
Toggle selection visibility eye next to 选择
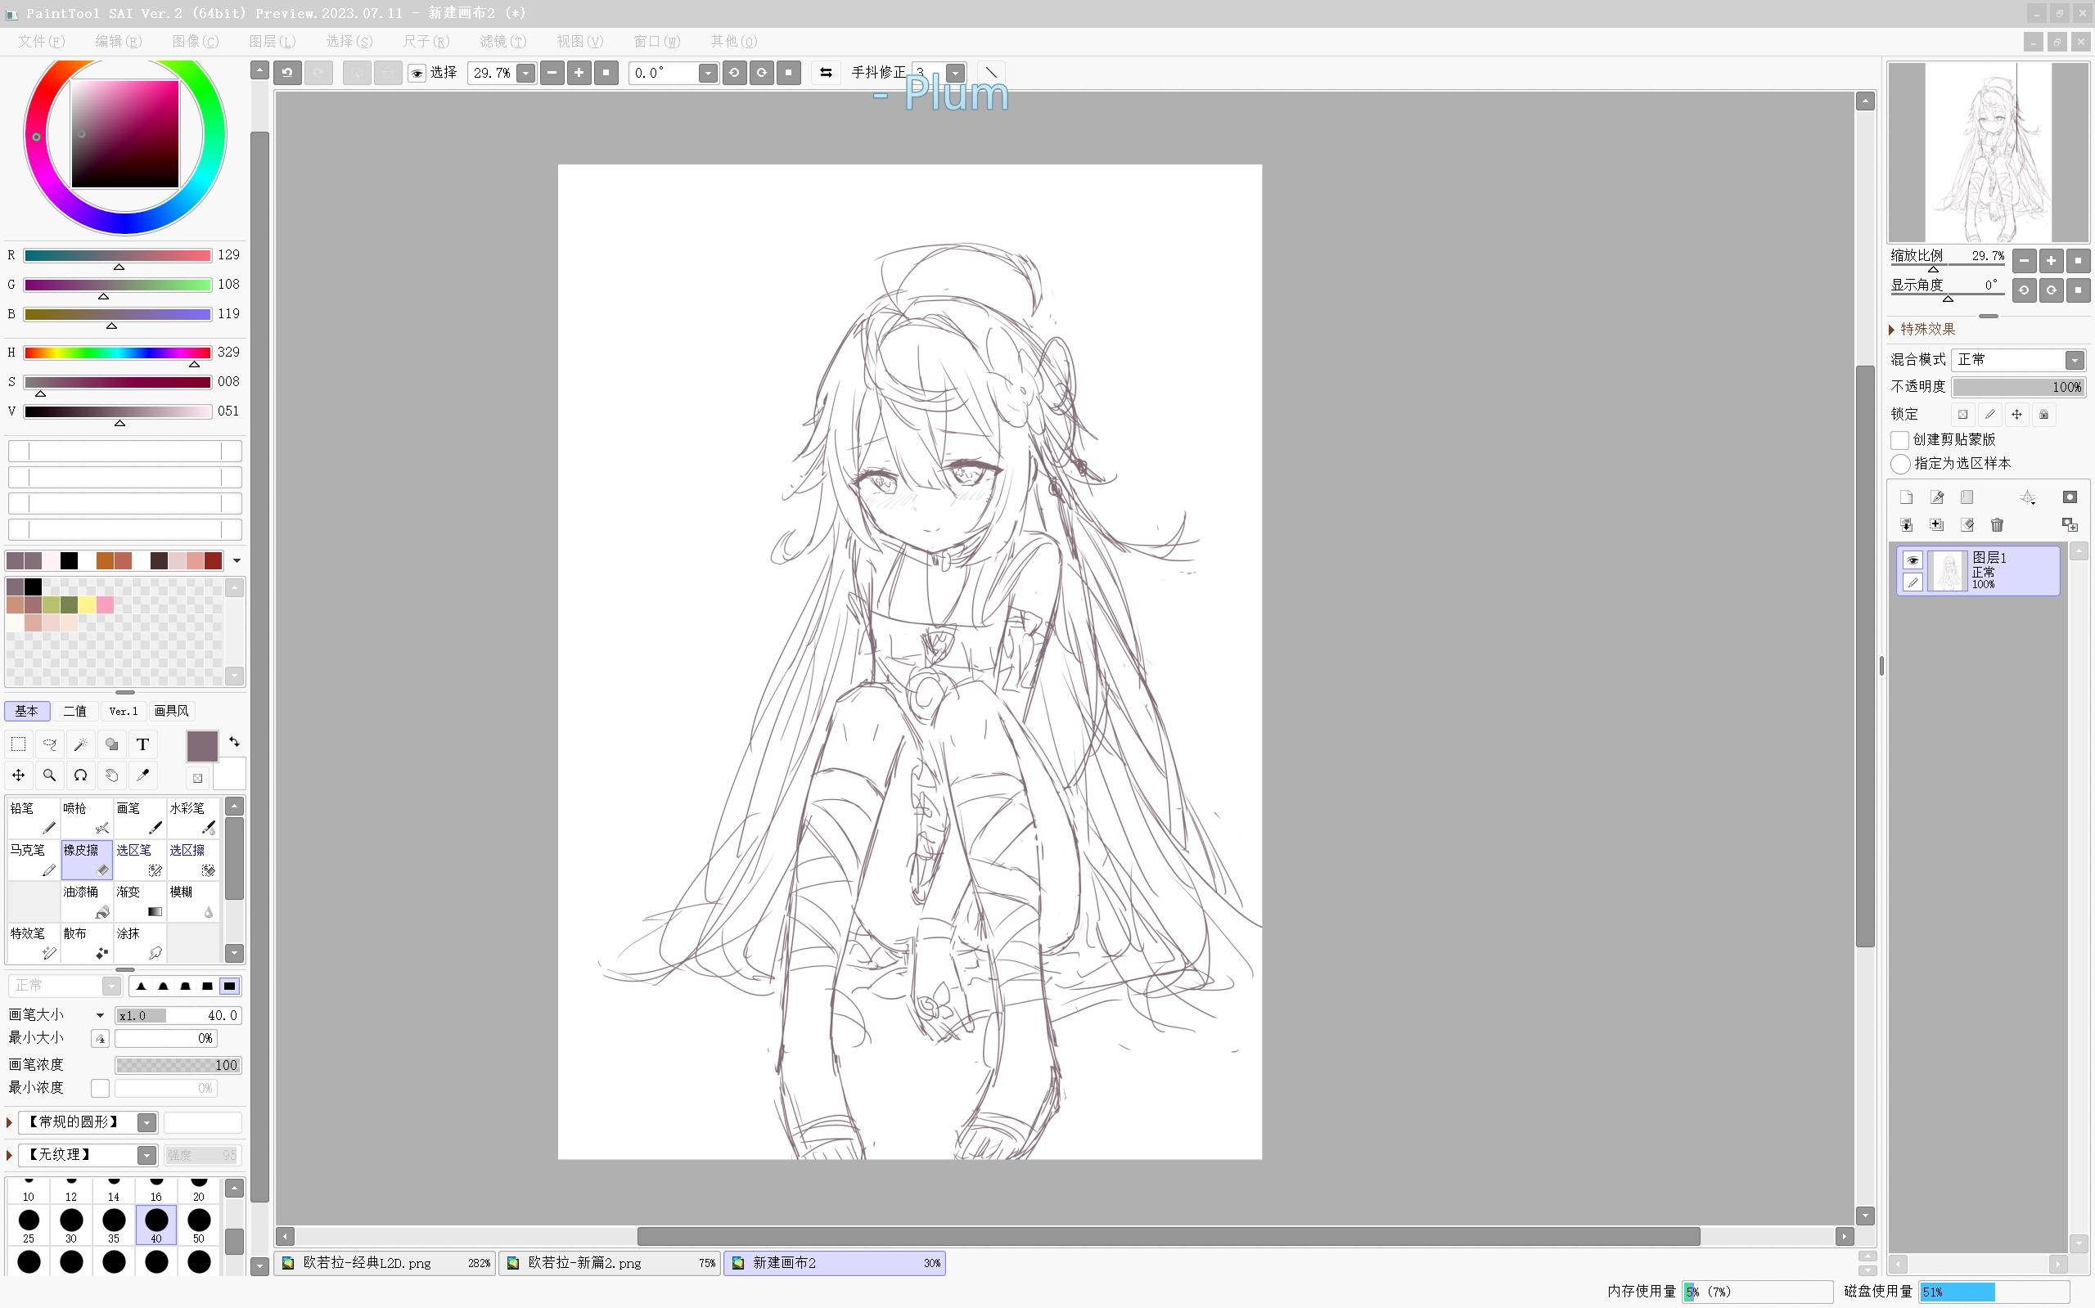[x=417, y=74]
